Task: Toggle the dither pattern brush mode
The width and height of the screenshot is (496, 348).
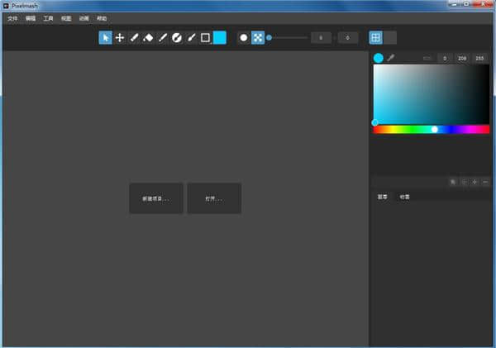Action: pos(258,37)
